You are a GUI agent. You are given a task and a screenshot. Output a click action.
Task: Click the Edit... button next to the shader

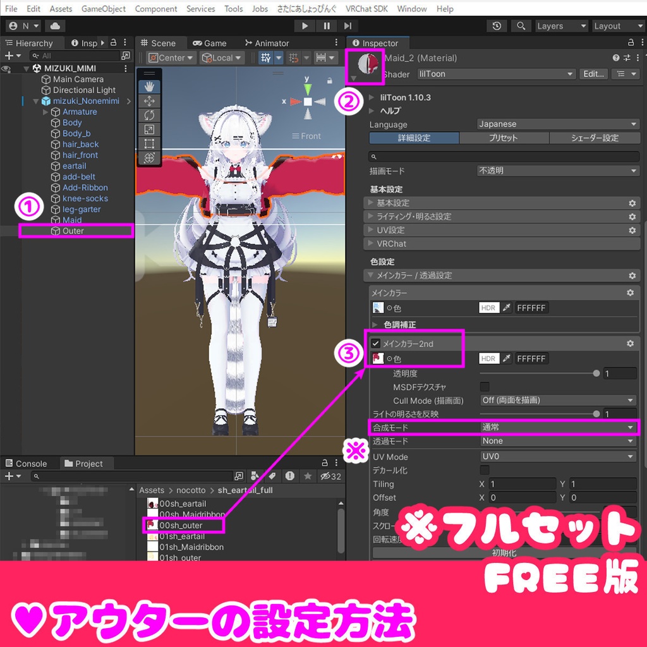pyautogui.click(x=593, y=74)
